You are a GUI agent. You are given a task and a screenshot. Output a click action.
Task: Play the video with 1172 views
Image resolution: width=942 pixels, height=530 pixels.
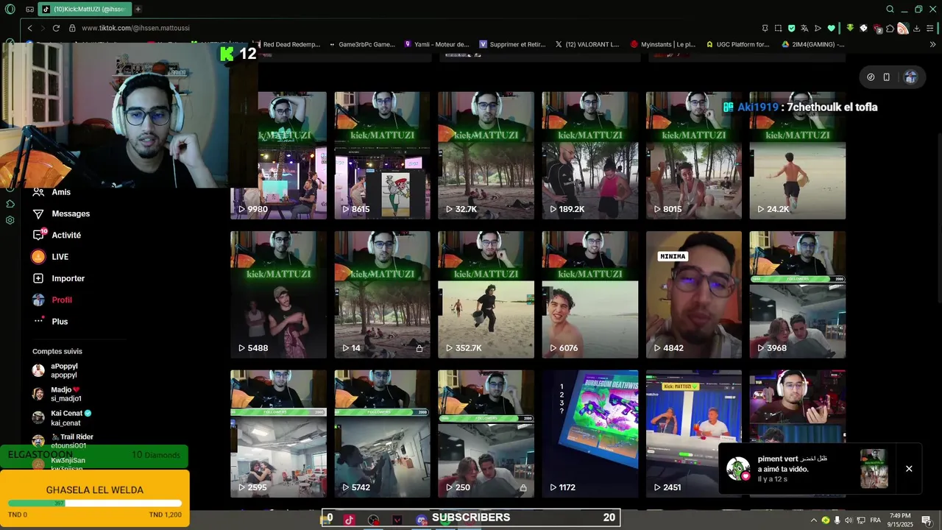[x=590, y=434]
